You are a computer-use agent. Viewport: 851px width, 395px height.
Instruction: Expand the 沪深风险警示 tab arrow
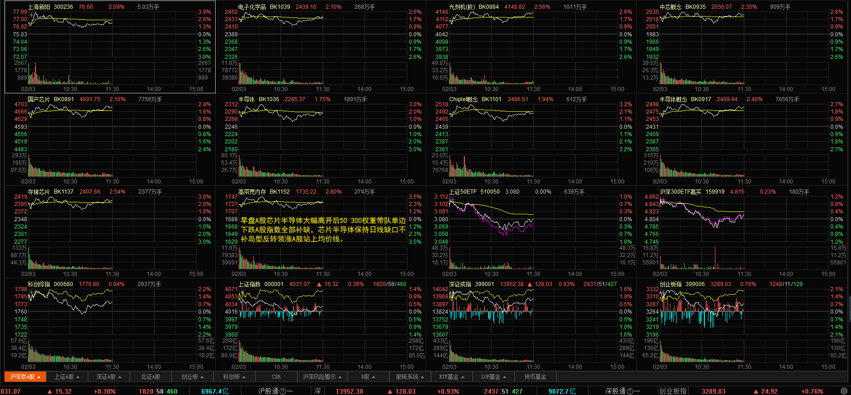340,378
